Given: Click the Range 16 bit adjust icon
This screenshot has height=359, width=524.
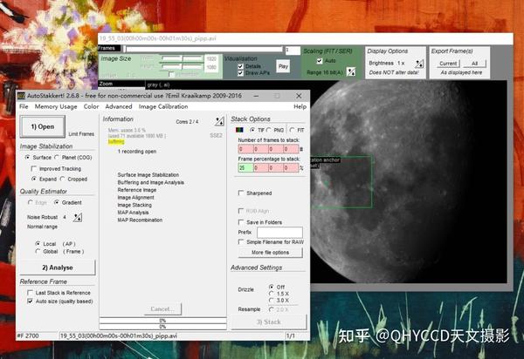Looking at the screenshot, I should pyautogui.click(x=350, y=71).
